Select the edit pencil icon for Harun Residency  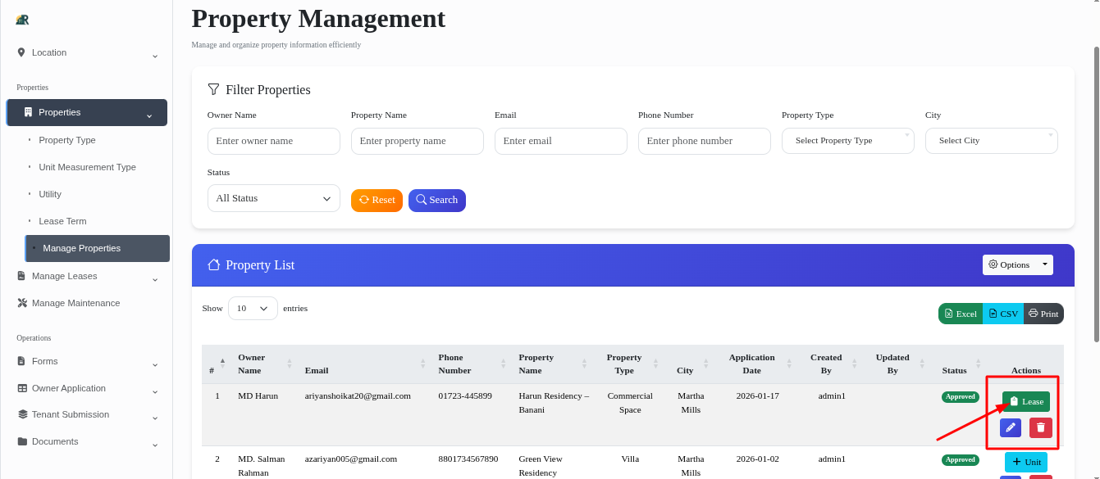coord(1011,427)
